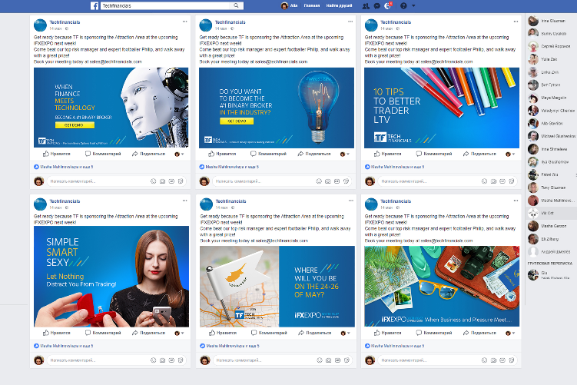This screenshot has width=577, height=385.
Task: Focus the Techfinancials search field
Action: click(x=167, y=5)
